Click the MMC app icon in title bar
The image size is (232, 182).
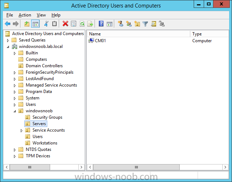click(6, 6)
